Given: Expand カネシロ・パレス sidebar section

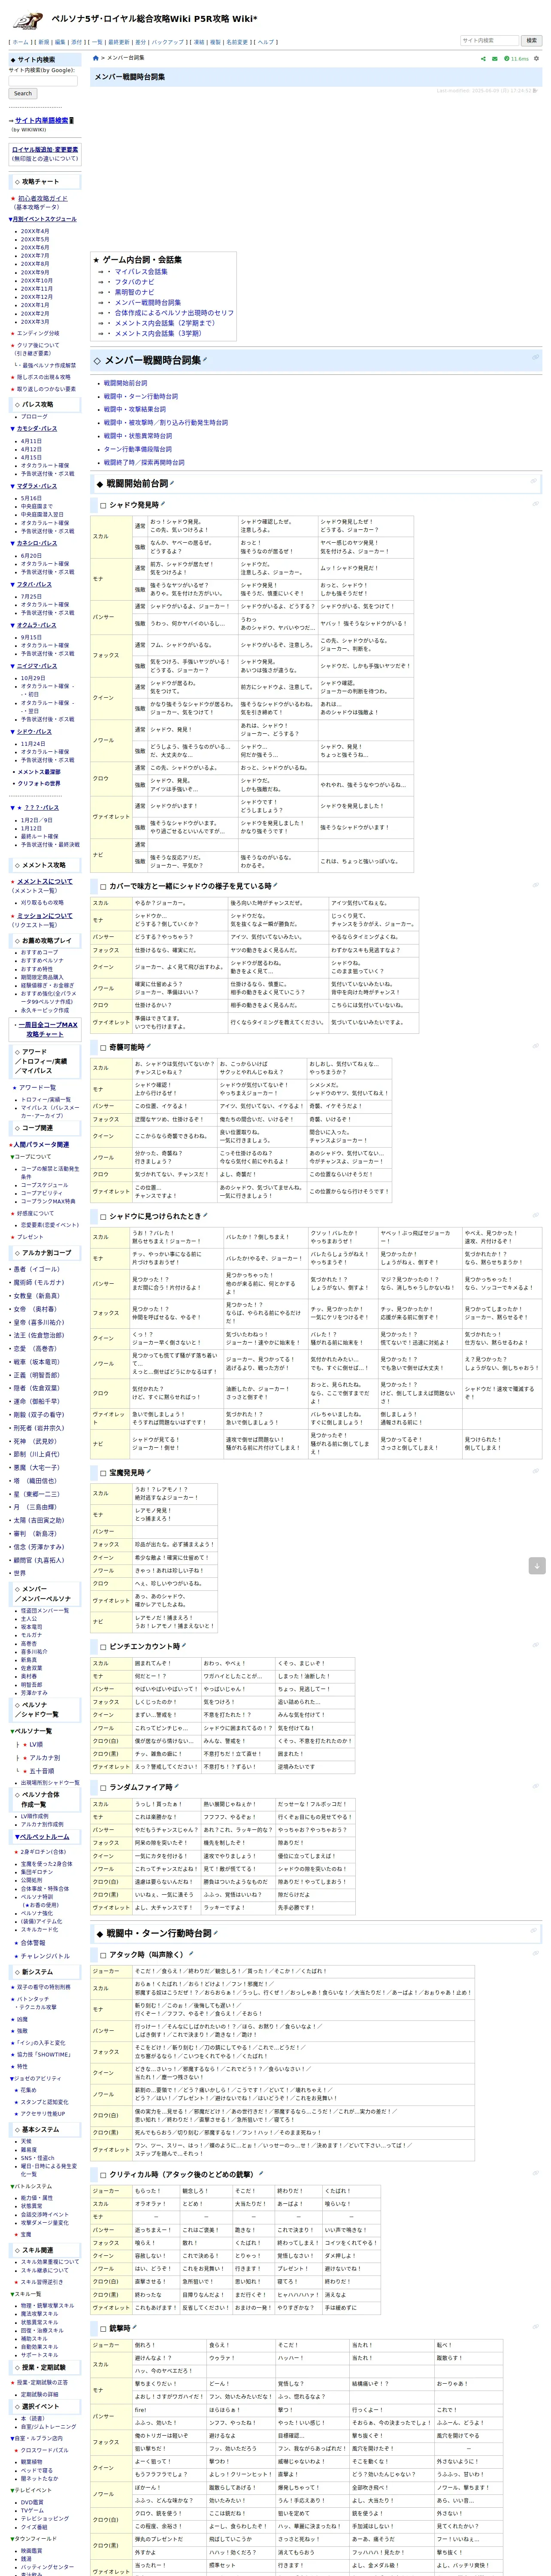Looking at the screenshot, I should coord(36,543).
